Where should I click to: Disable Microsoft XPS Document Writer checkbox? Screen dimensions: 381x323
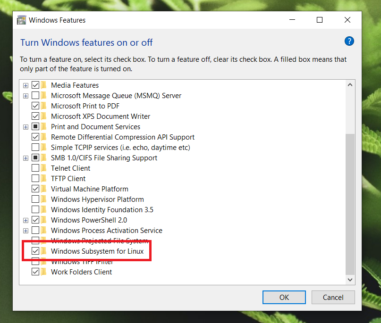pos(35,116)
